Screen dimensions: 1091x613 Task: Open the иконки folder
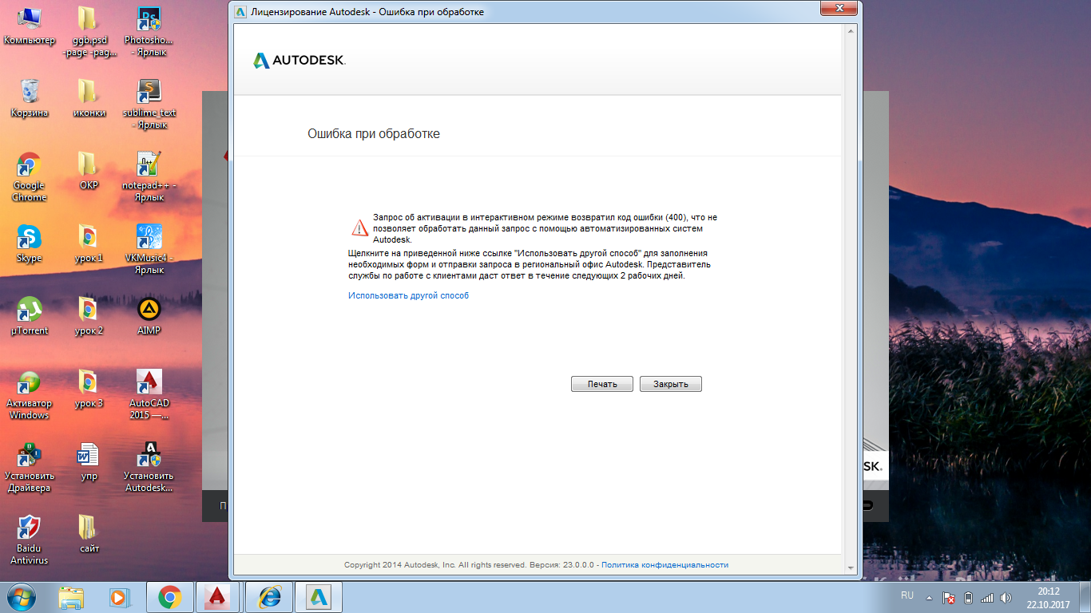(89, 98)
